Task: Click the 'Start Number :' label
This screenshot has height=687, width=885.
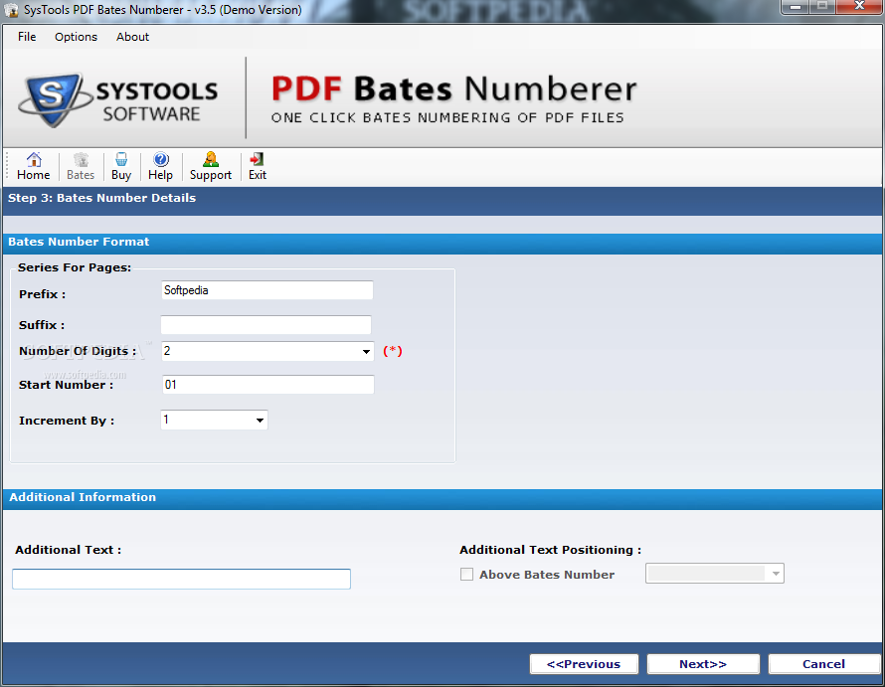Action: 66,385
